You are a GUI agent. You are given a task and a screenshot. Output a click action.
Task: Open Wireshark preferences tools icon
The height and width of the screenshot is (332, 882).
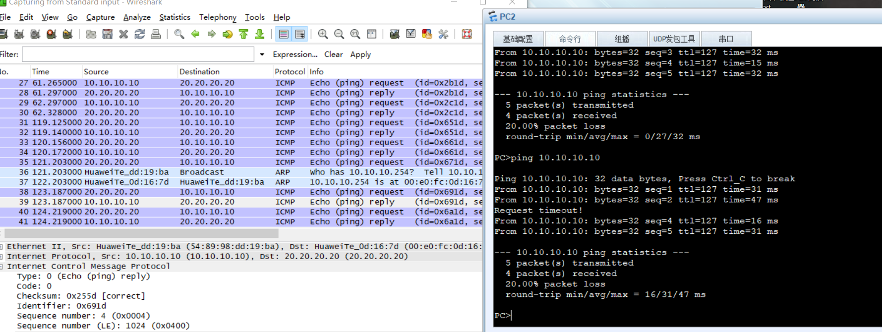tap(443, 34)
